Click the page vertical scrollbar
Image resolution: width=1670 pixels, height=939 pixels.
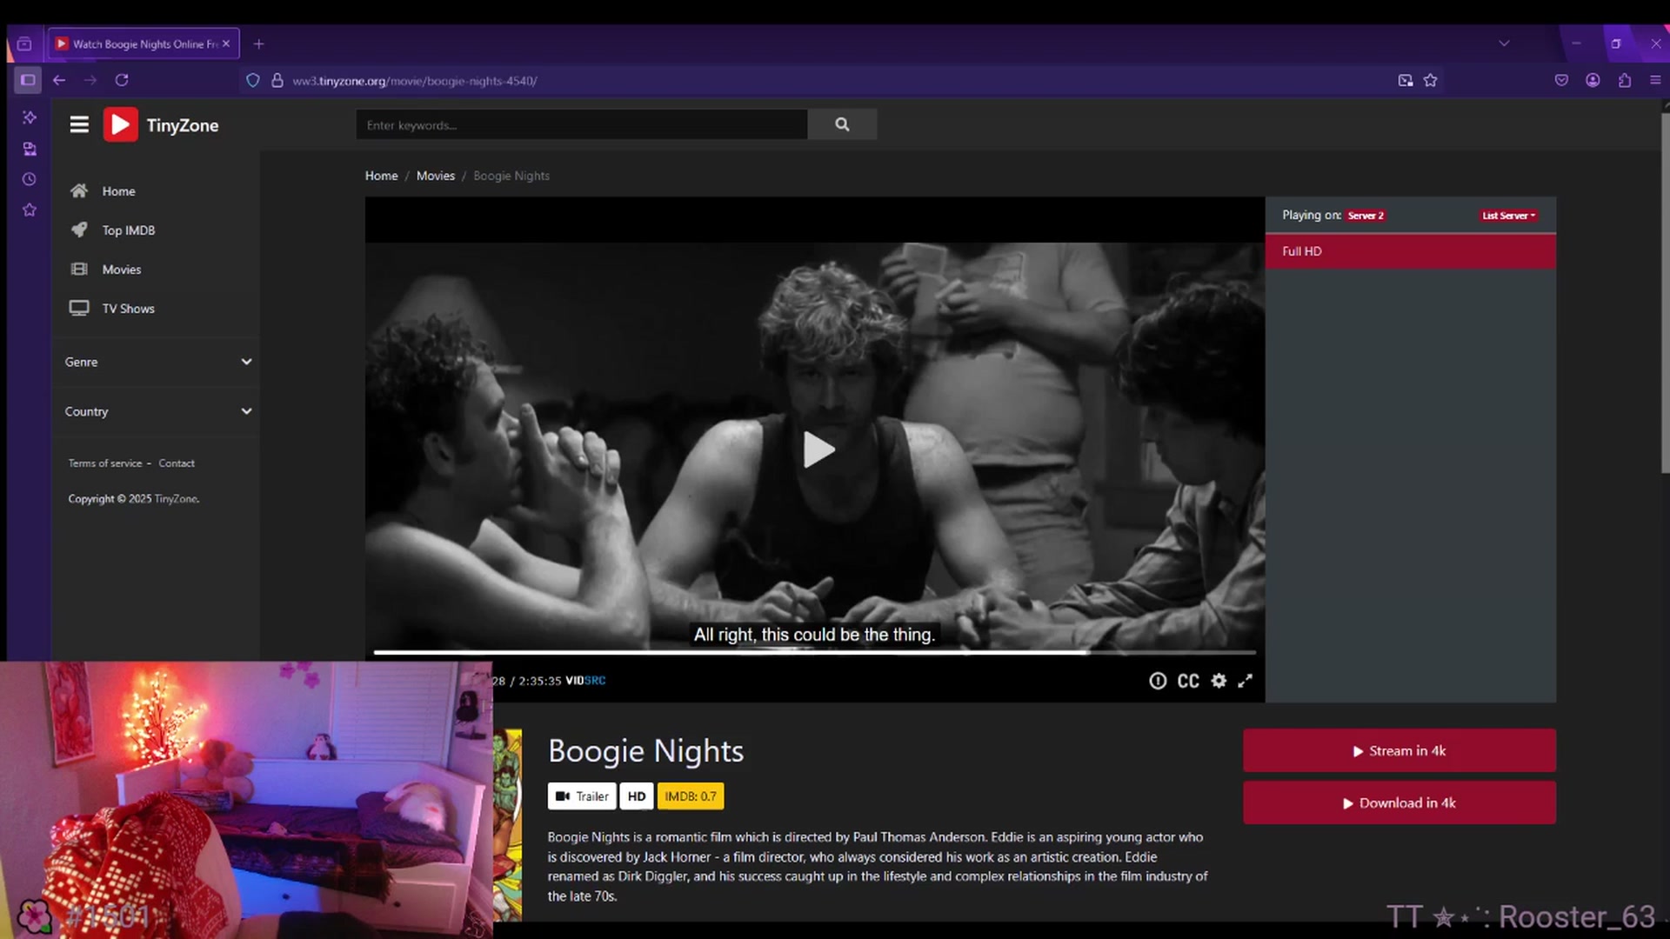[1665, 294]
